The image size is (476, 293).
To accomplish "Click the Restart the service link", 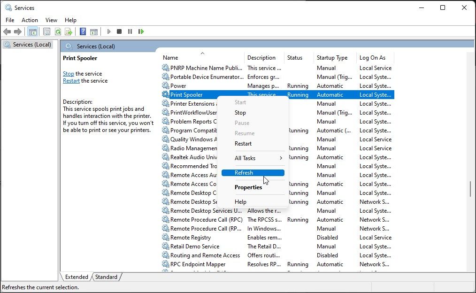I will pyautogui.click(x=71, y=81).
